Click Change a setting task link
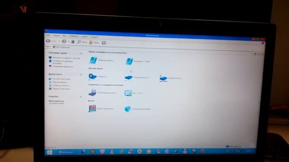 (61, 67)
